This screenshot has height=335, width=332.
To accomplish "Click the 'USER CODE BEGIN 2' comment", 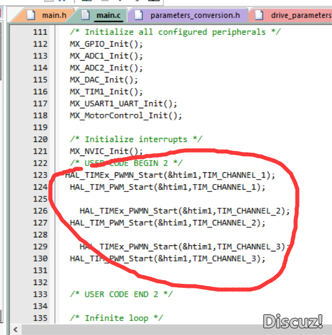I will pyautogui.click(x=126, y=163).
